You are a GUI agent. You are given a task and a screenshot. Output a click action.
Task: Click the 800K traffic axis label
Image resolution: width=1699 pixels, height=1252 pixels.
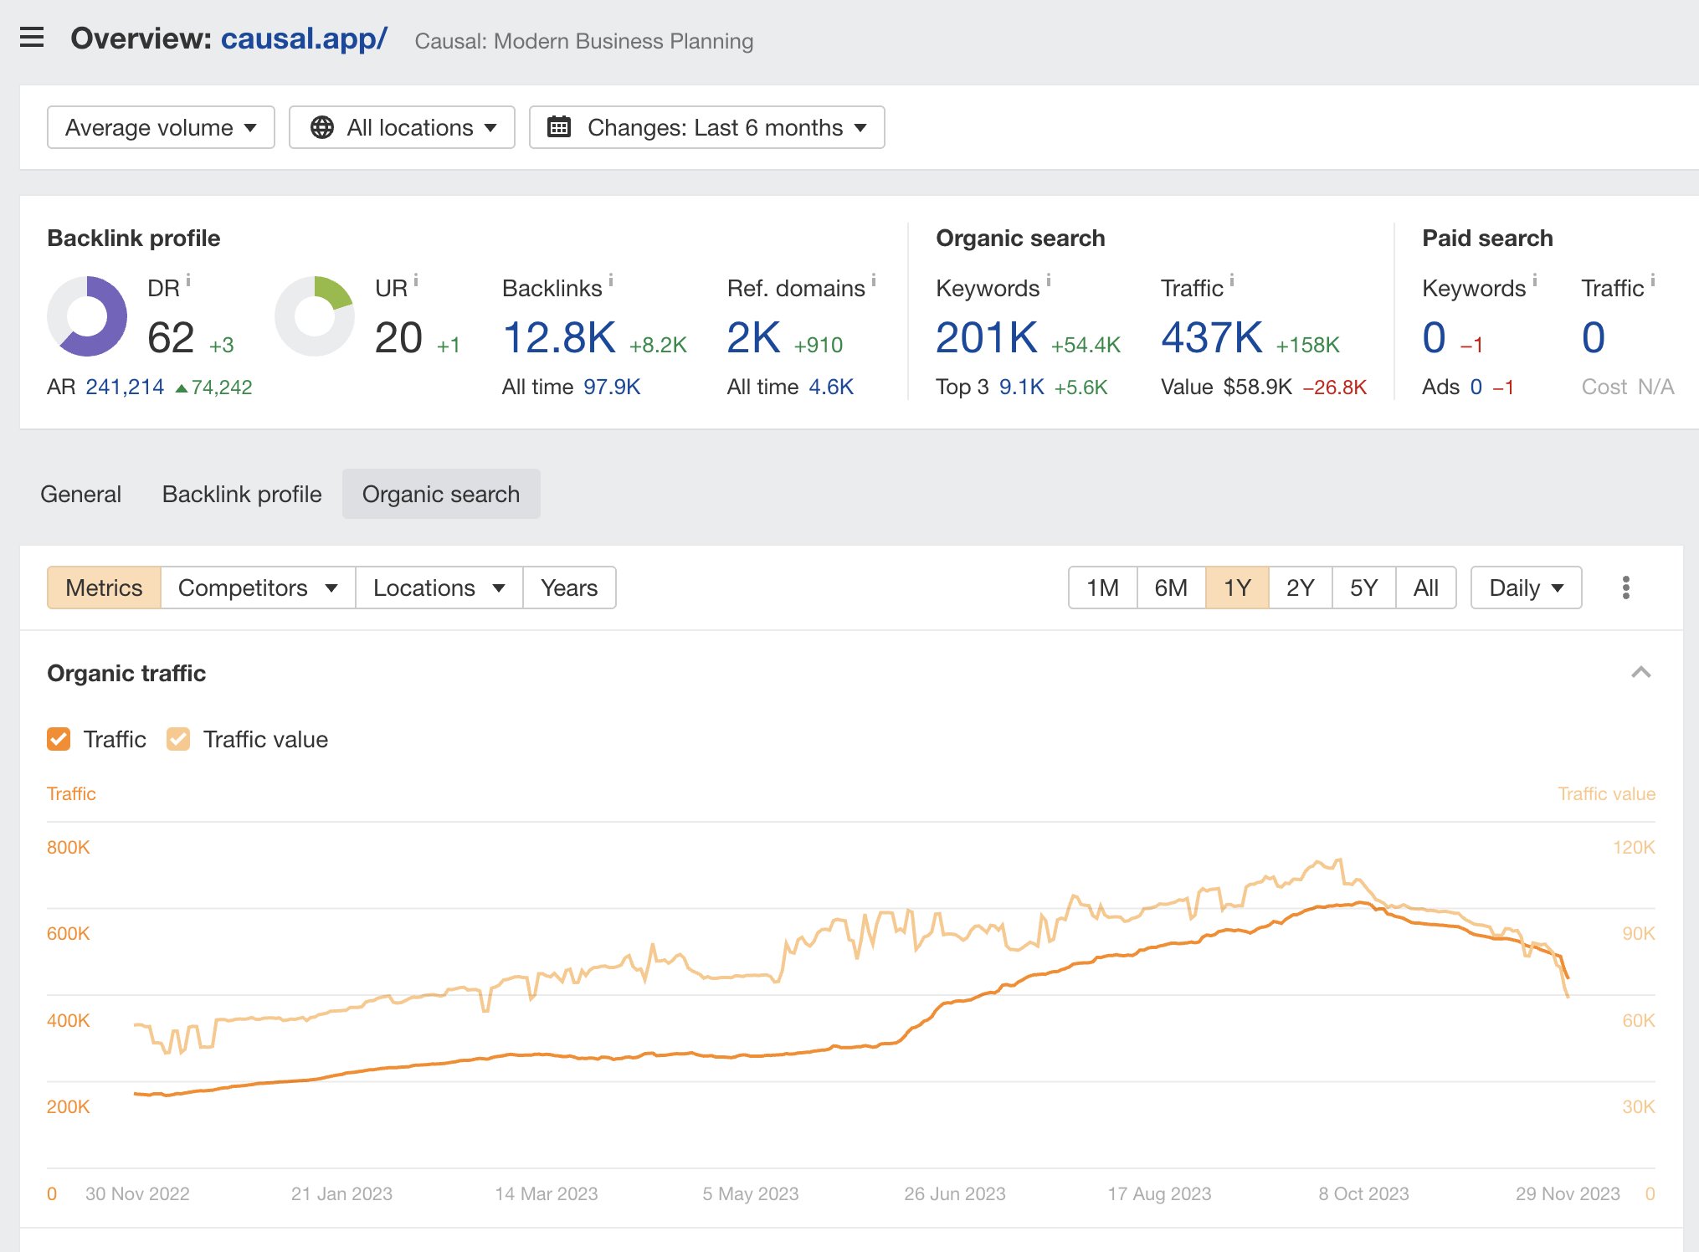tap(68, 847)
